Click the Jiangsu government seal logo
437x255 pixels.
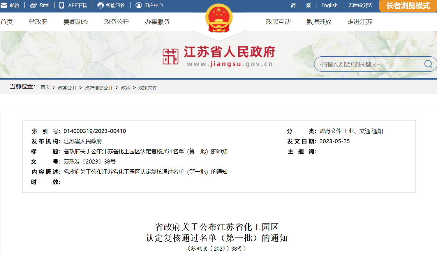(170, 56)
